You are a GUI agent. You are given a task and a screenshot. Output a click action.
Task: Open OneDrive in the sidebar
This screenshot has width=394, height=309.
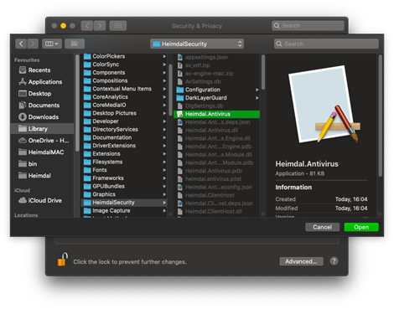(x=42, y=141)
